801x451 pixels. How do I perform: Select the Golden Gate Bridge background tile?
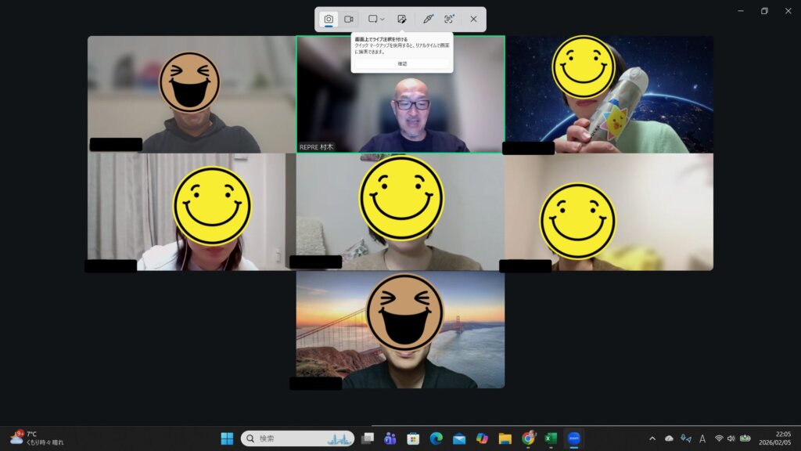400,330
